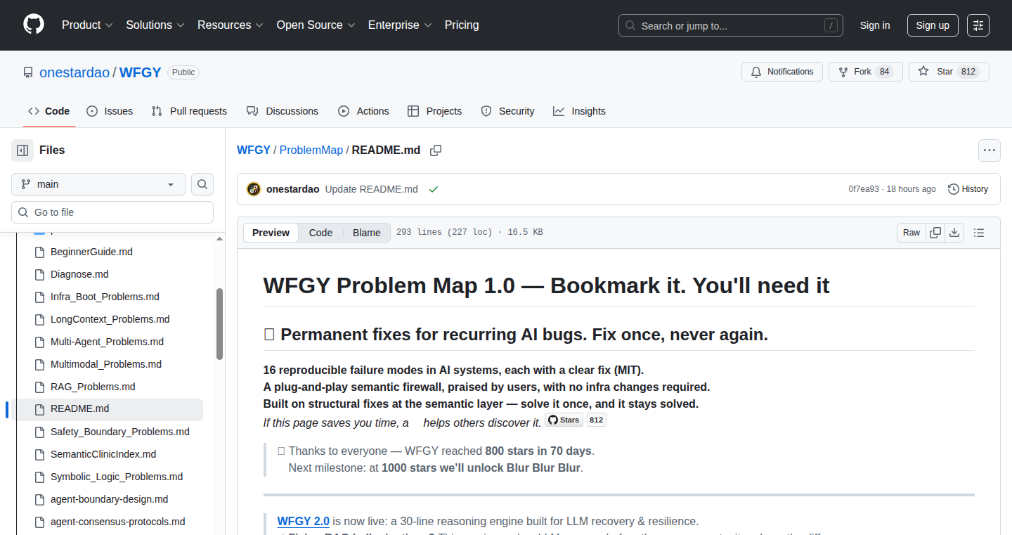
Task: Switch to the Insights tab
Action: pos(579,111)
